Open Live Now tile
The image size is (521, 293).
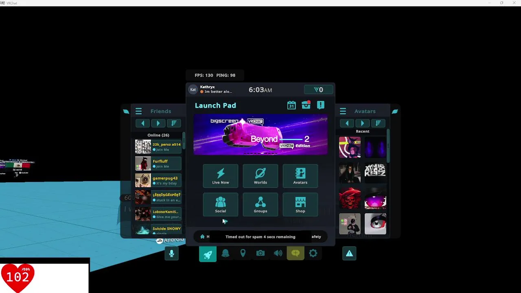pos(221,176)
